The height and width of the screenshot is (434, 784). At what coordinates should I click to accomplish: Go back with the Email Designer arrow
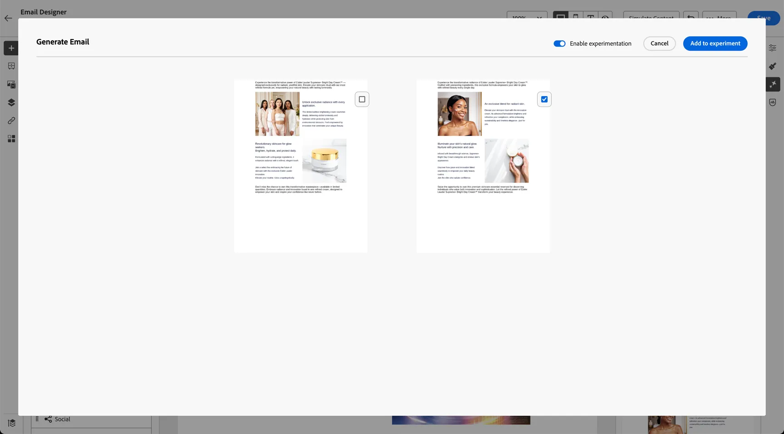coord(8,18)
